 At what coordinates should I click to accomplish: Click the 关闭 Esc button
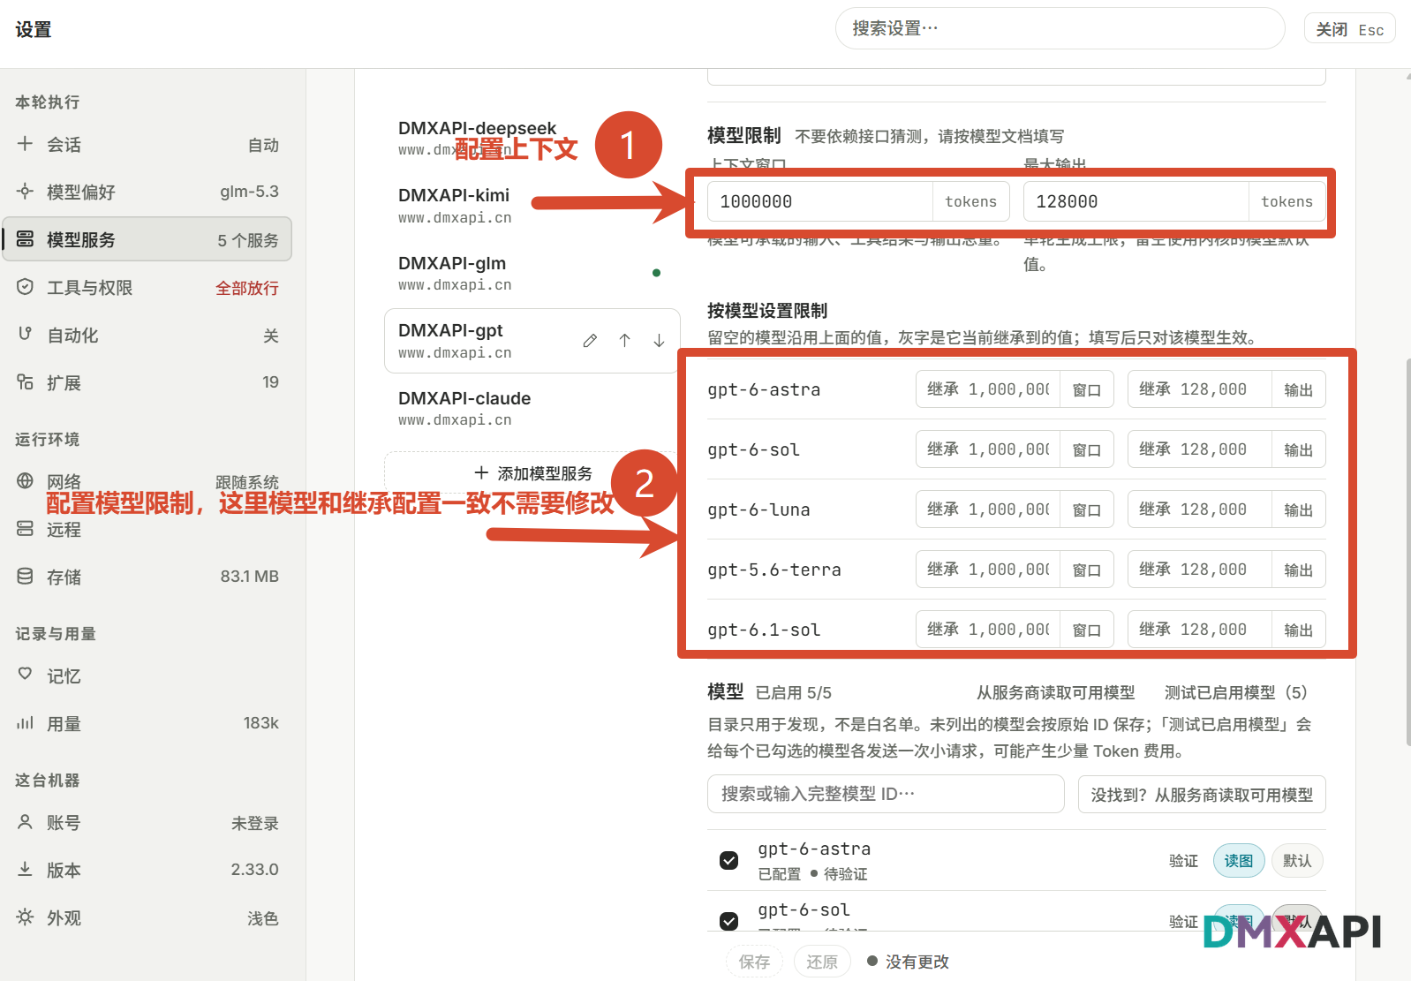1349,29
